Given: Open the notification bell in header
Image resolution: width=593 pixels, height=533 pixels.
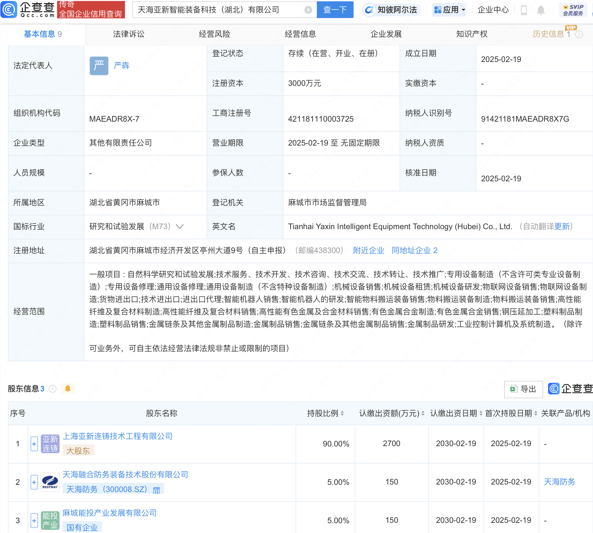Looking at the screenshot, I should (x=541, y=10).
